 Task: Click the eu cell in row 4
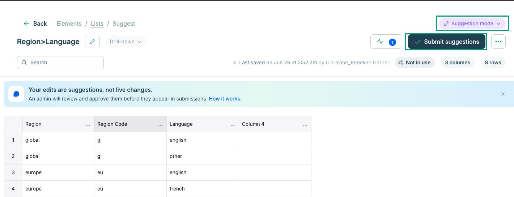pos(131,189)
